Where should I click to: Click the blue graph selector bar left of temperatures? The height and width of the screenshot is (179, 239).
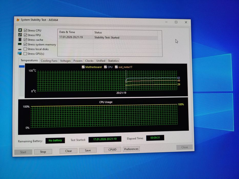(x=22, y=66)
